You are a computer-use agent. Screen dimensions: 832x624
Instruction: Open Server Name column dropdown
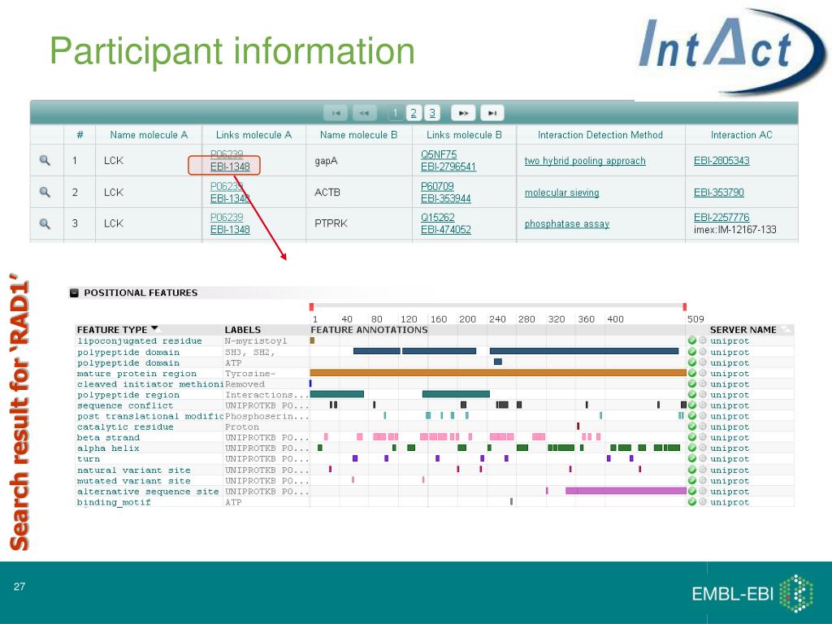(786, 330)
